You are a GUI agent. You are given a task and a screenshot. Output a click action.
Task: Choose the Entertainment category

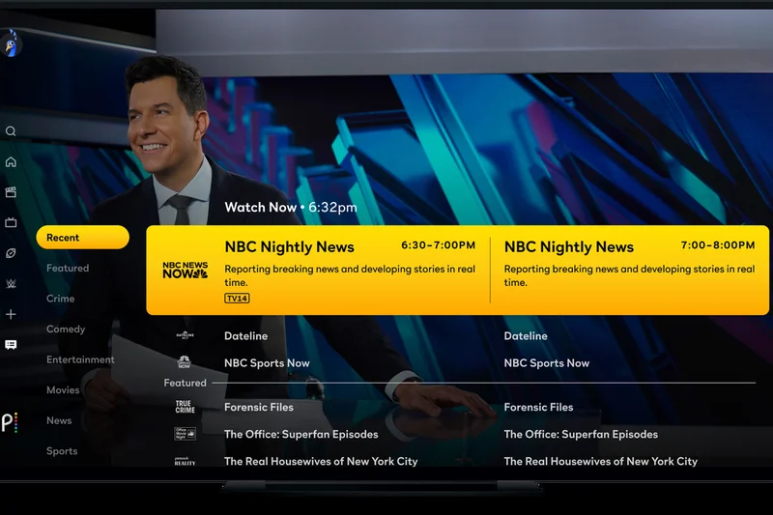80,359
